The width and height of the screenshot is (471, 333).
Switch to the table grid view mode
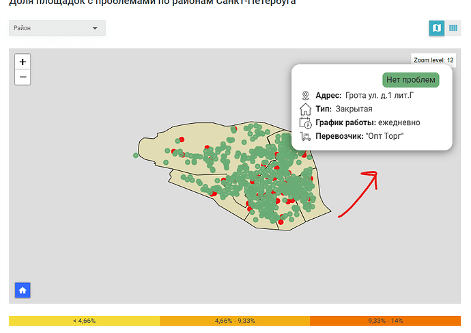453,28
